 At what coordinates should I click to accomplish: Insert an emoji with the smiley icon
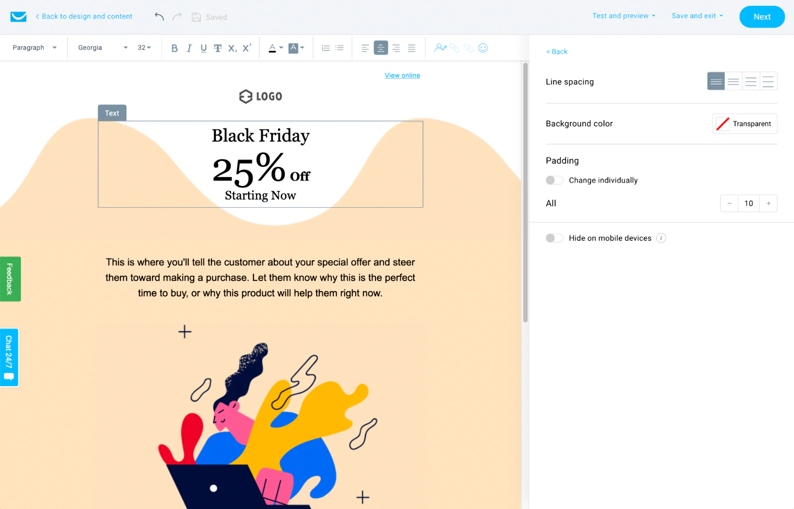483,48
